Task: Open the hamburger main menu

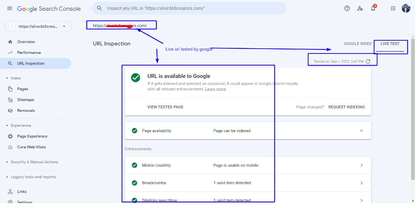Action: tap(10, 8)
